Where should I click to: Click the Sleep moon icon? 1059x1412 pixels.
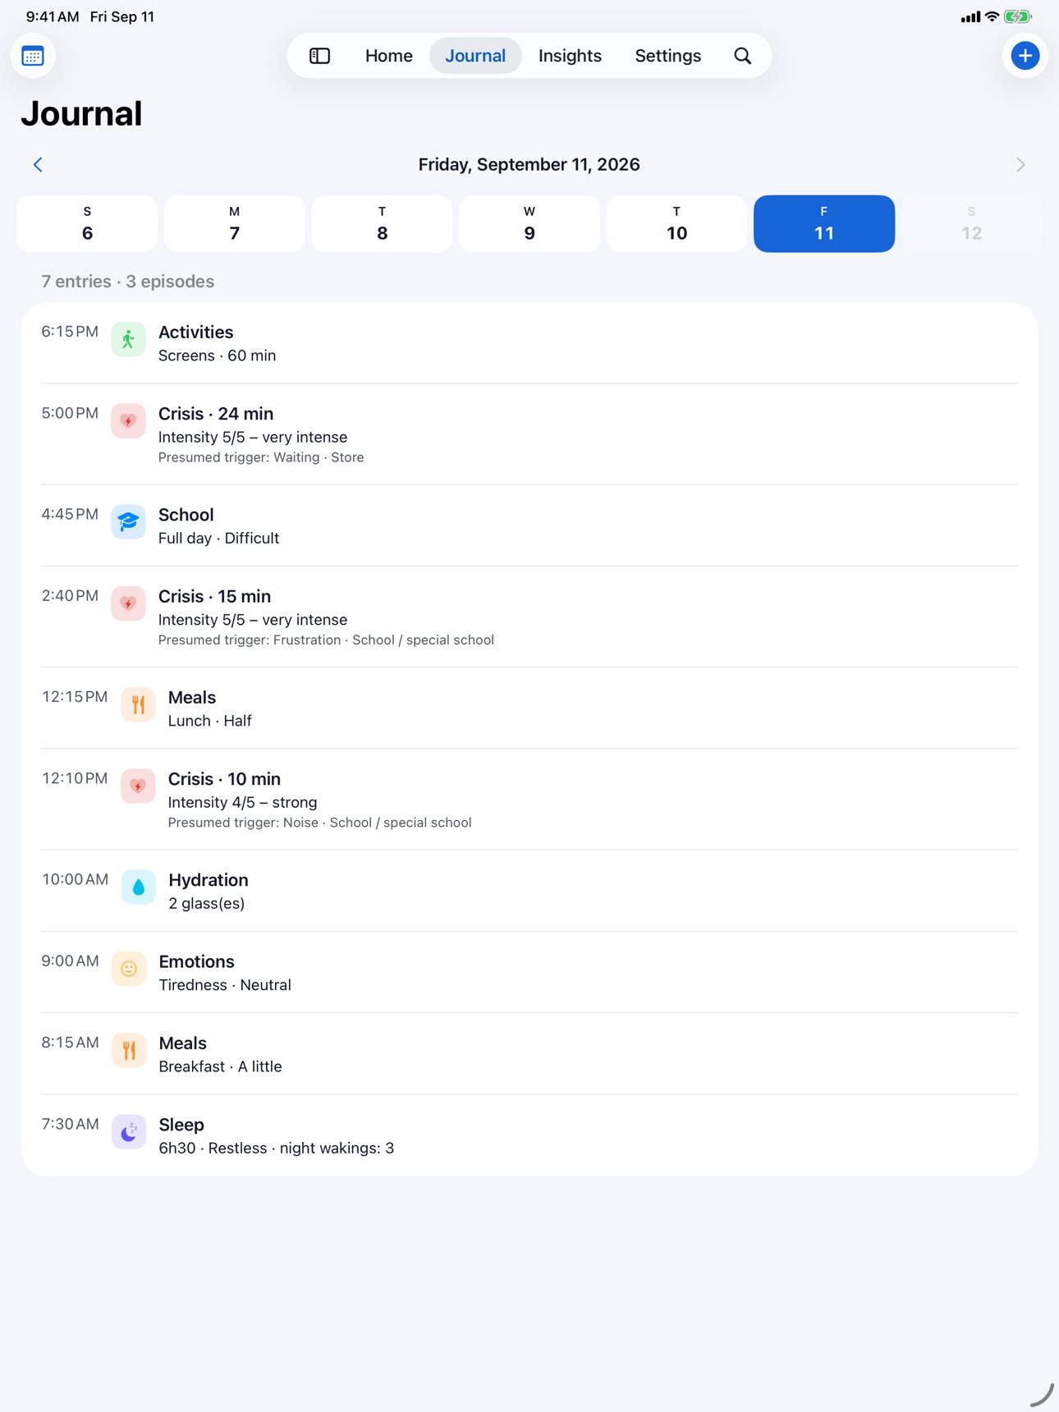[129, 1132]
